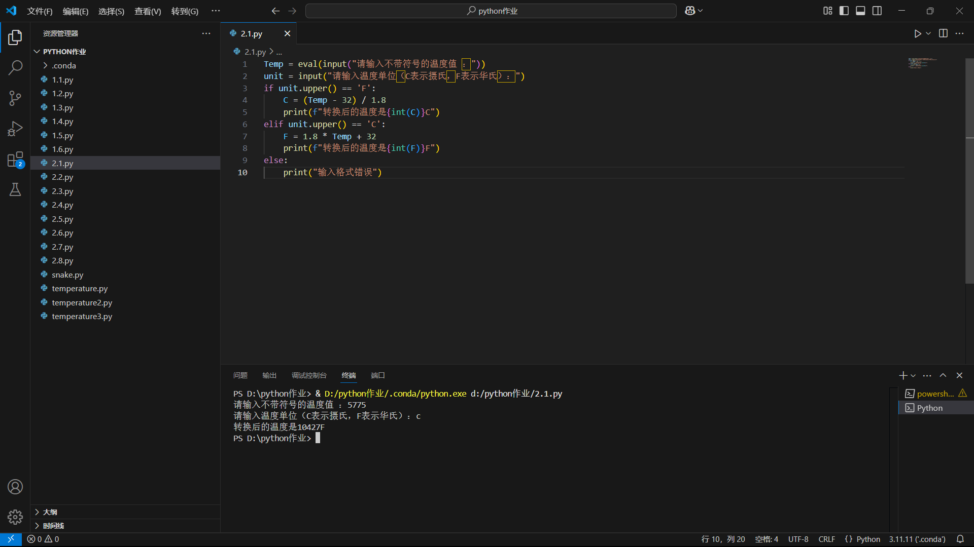Open the notifications bell in status bar
Image resolution: width=974 pixels, height=547 pixels.
(x=960, y=539)
